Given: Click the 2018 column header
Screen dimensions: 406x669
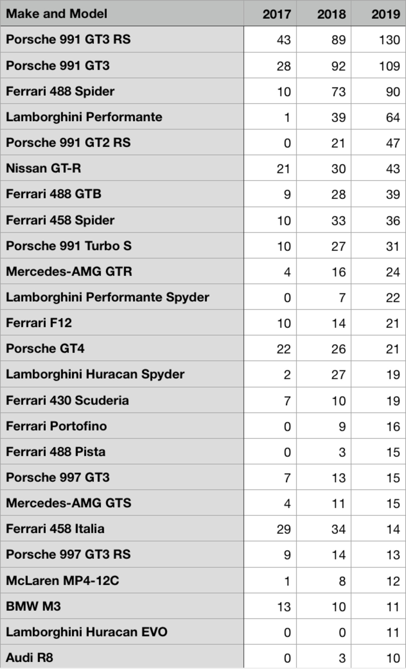Looking at the screenshot, I should pos(324,13).
